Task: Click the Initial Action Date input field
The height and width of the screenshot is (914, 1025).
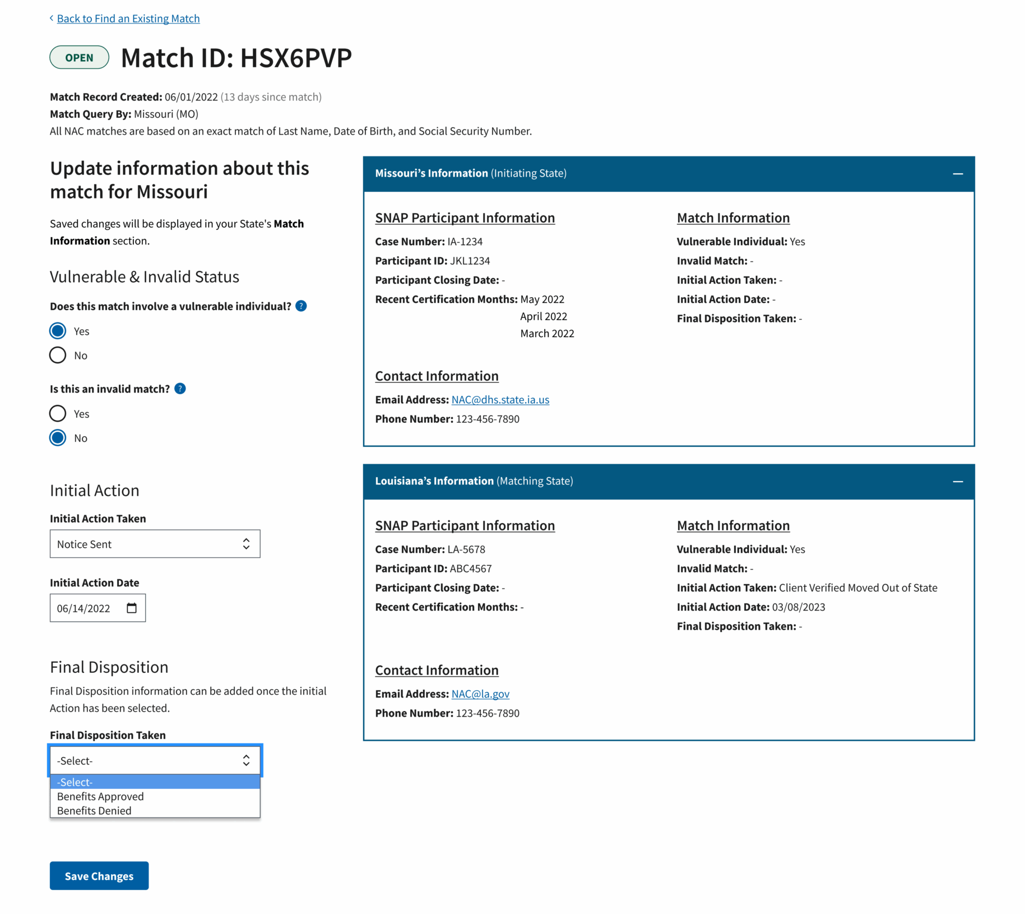Action: (84, 608)
